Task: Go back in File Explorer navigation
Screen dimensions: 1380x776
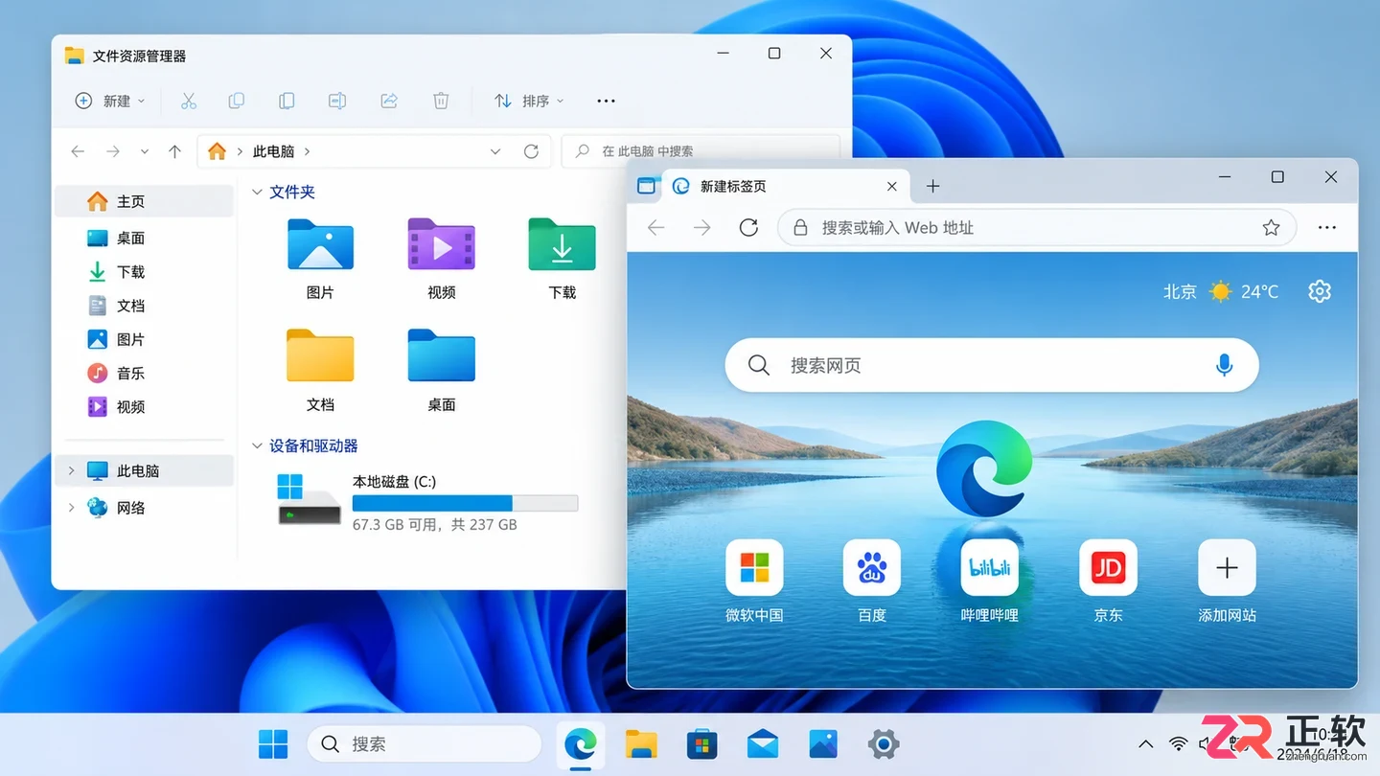Action: click(79, 151)
